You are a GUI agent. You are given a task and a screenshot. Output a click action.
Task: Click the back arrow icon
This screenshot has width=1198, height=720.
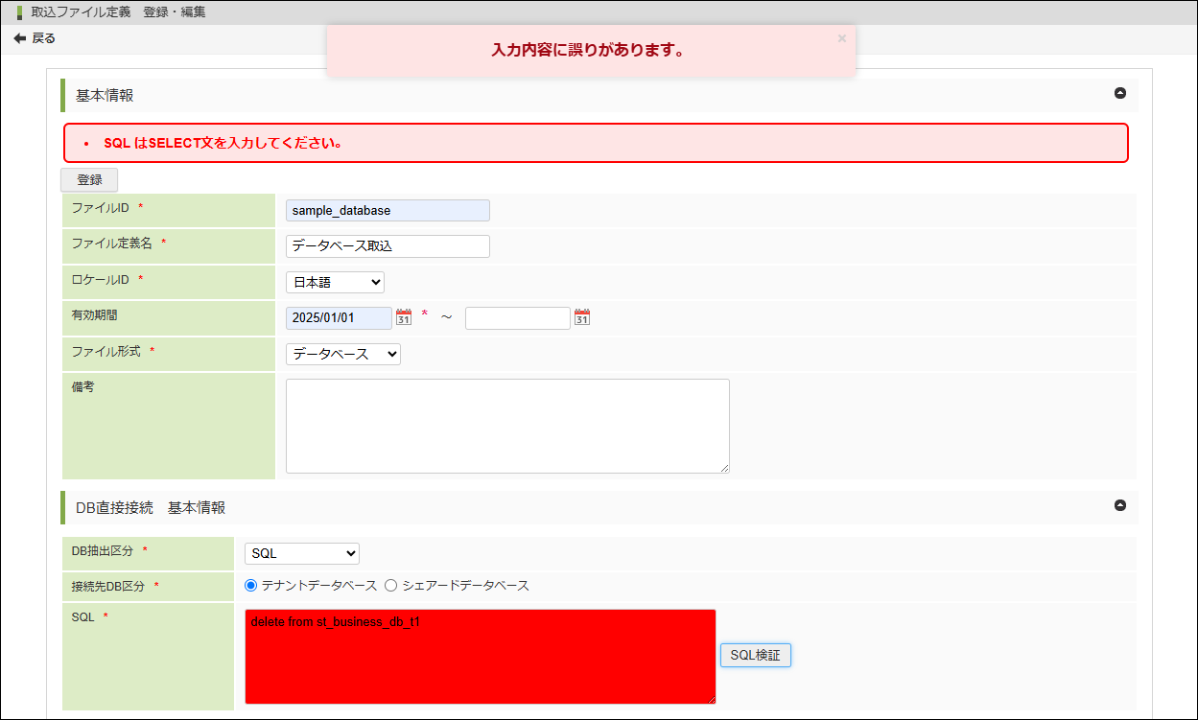[19, 38]
